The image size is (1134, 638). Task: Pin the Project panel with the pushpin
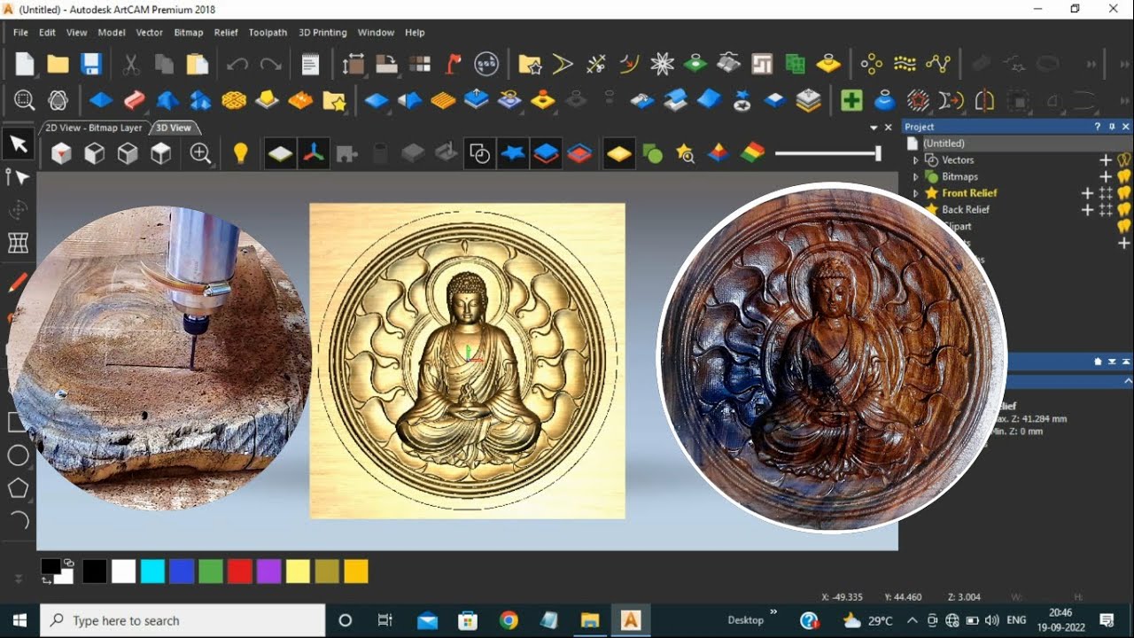click(x=1112, y=127)
